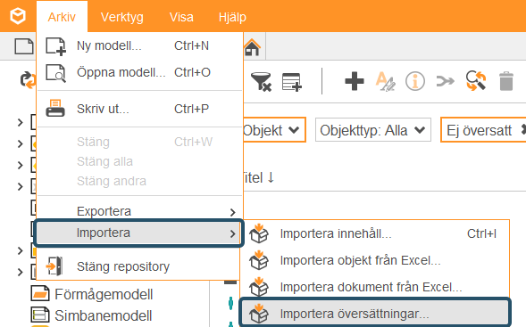The height and width of the screenshot is (327, 526).
Task: Choose Öppna modell... menu entry
Action: 139,72
